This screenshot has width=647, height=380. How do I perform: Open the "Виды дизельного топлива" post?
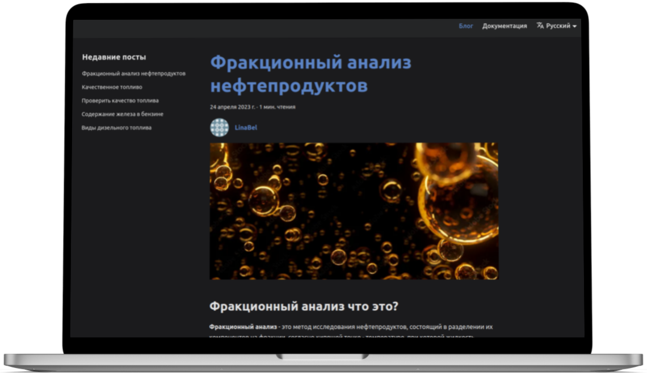tap(117, 127)
